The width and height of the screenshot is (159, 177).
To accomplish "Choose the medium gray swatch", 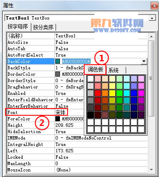I will (91, 100).
